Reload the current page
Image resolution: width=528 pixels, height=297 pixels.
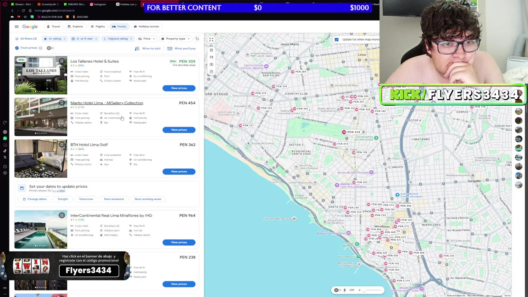[x=23, y=10]
